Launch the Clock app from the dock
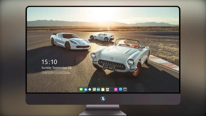This screenshot has height=116, width=206. pos(90,89)
